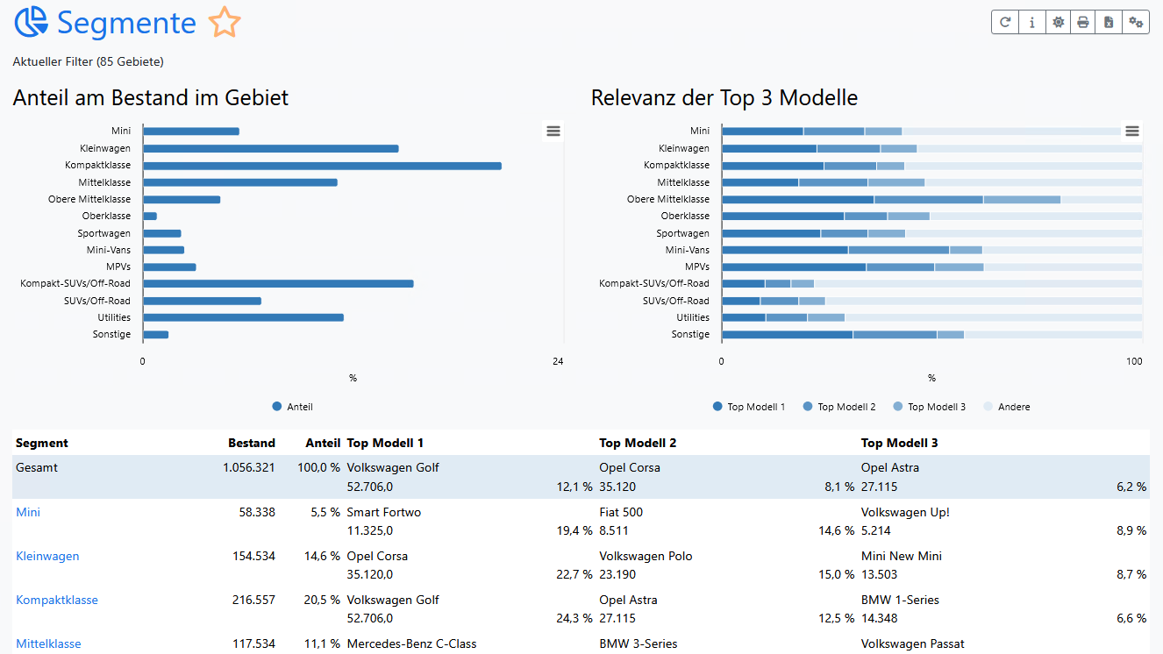Open the Kompaktklasse segment link in the table
The height and width of the screenshot is (654, 1163).
(57, 600)
